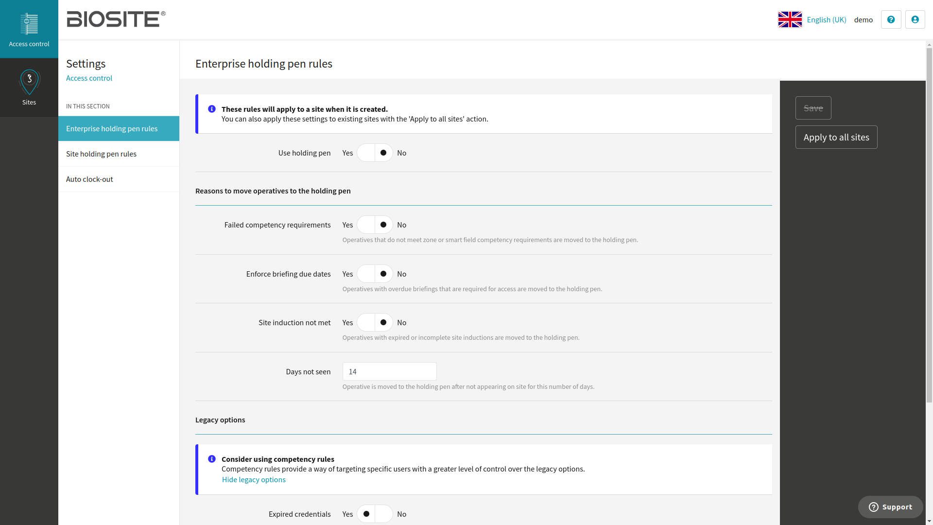The image size is (933, 525).
Task: Set Expired credentials to No
Action: tap(383, 514)
